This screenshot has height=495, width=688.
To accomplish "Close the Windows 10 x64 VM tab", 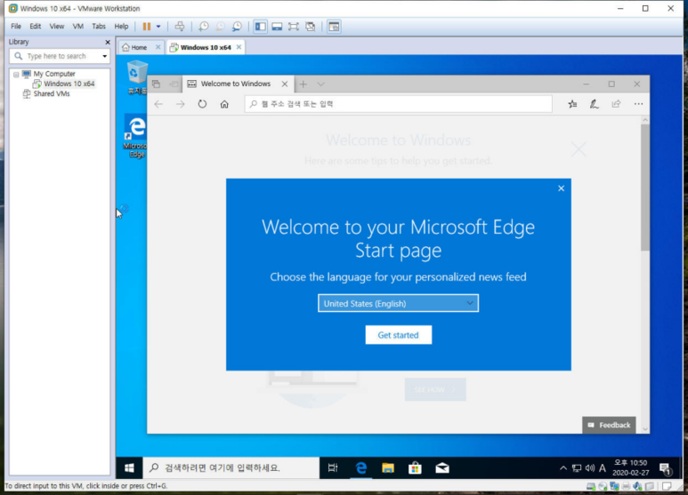I will point(239,47).
